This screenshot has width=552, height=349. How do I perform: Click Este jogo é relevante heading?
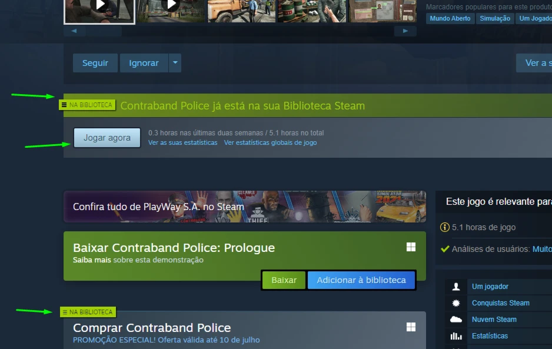(x=499, y=201)
